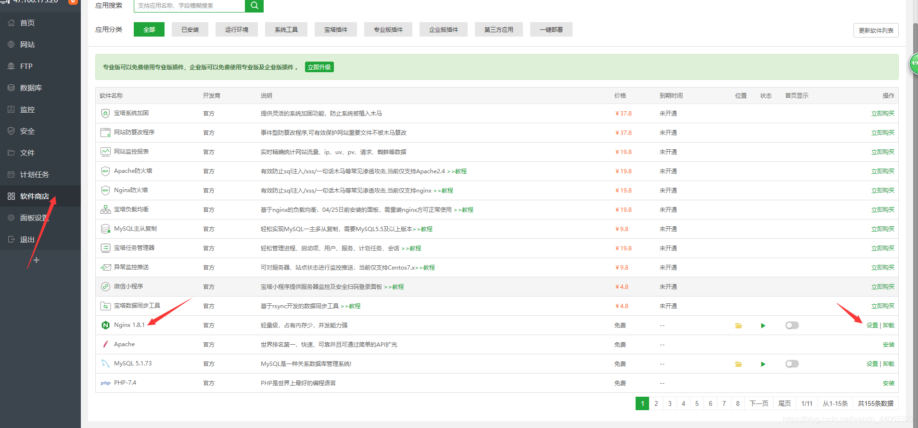Click the 立即升级 upgrade button
918x428 pixels.
pyautogui.click(x=319, y=67)
